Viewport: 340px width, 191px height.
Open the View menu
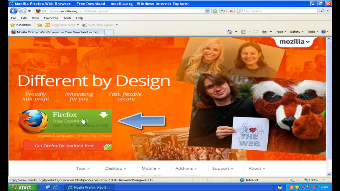(x=35, y=18)
